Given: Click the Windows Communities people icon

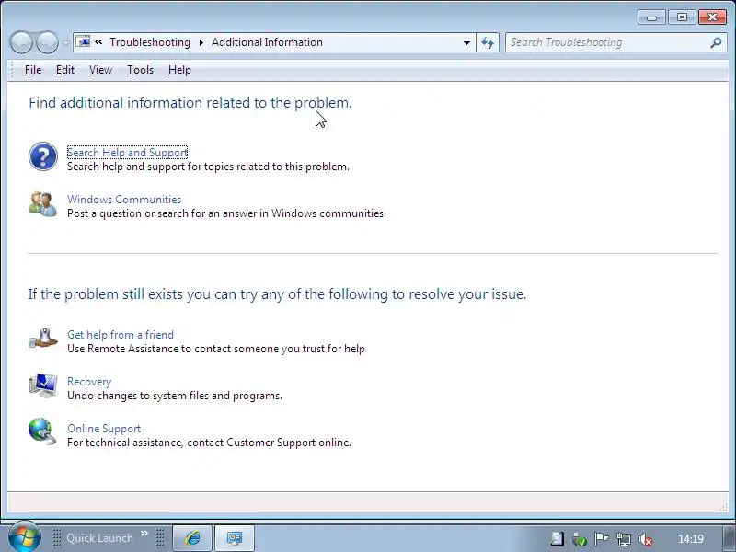Looking at the screenshot, I should point(42,203).
